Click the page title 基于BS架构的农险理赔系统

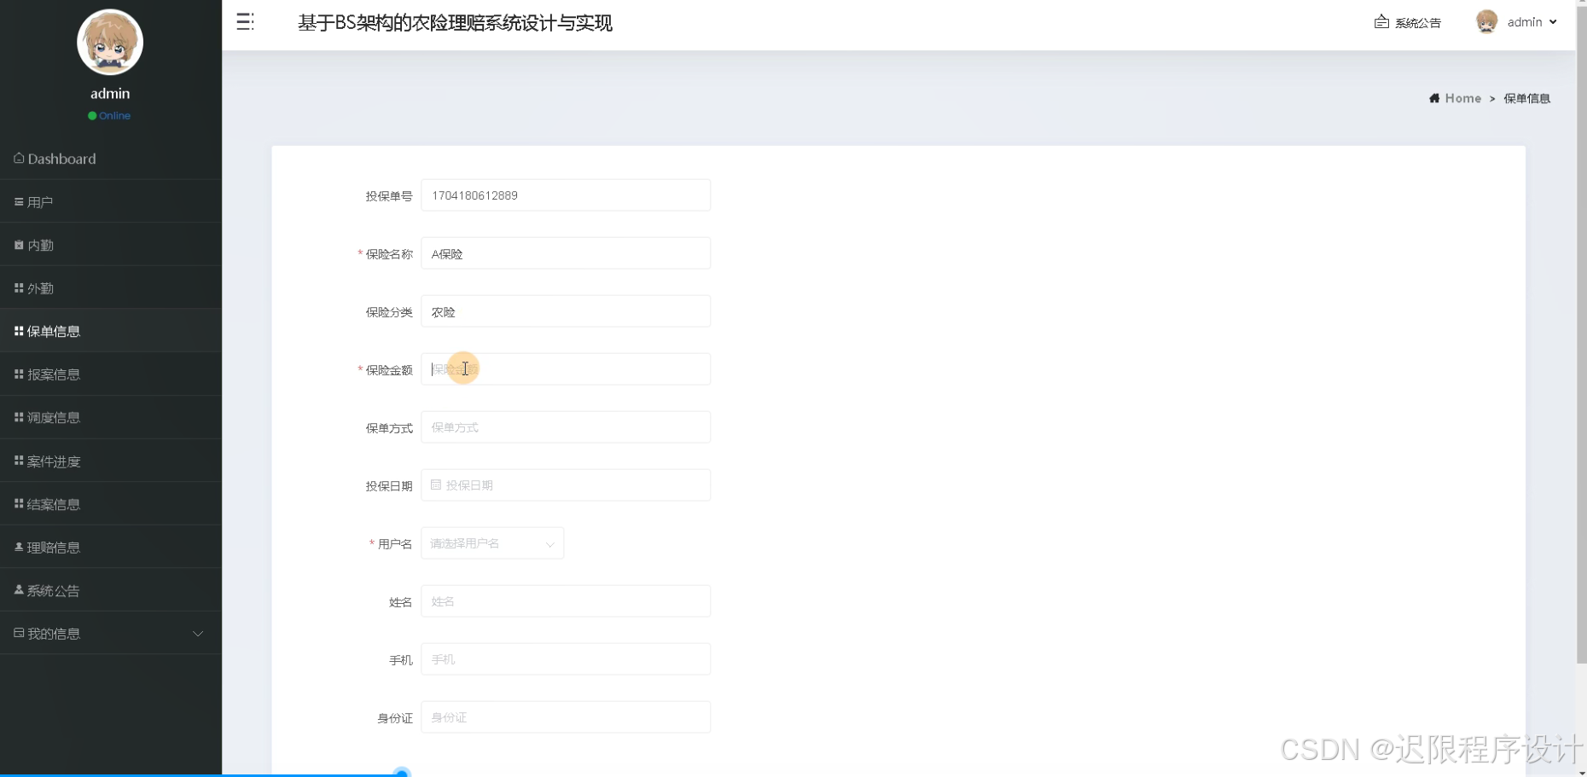(455, 23)
